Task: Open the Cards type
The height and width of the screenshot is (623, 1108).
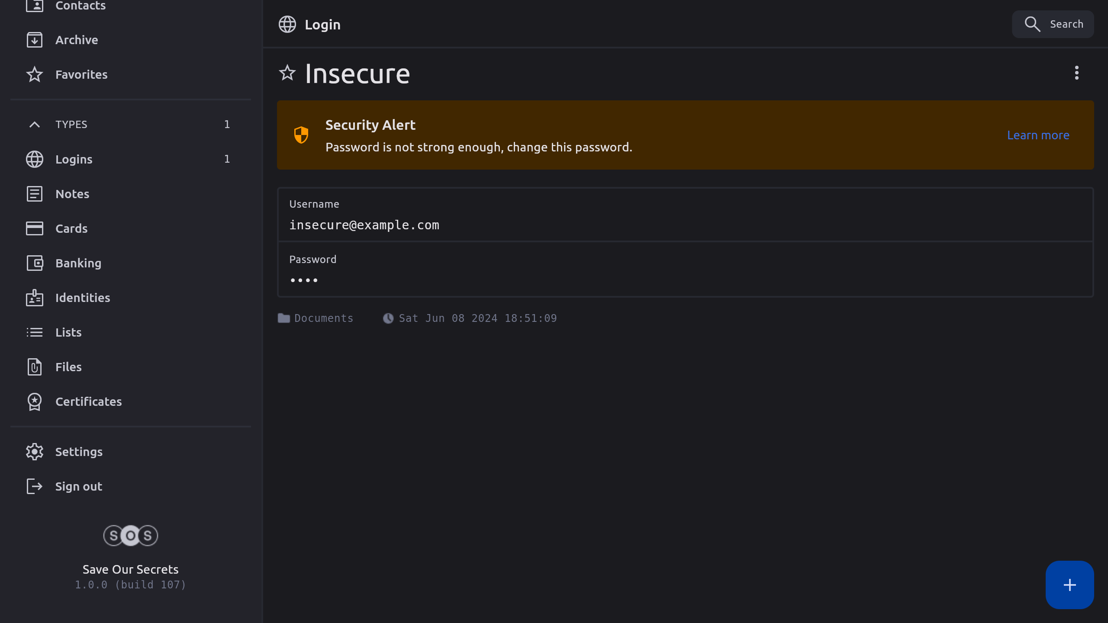Action: pos(71,228)
